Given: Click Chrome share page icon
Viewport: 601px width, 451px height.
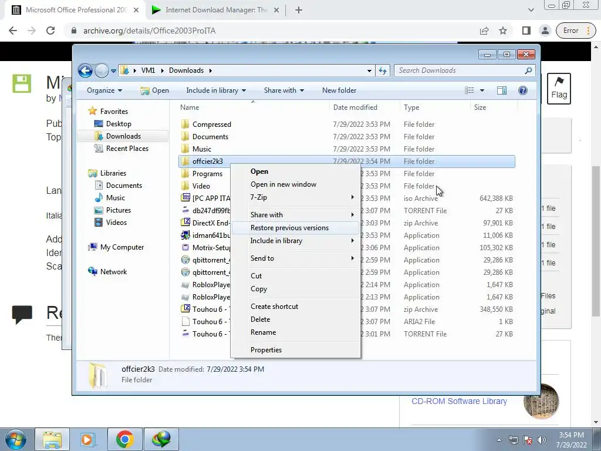Looking at the screenshot, I should 484,31.
